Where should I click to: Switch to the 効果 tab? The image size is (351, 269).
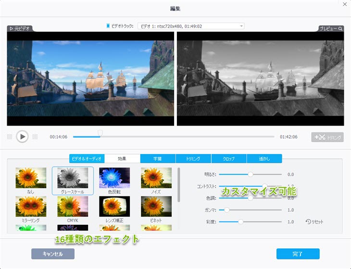click(122, 159)
